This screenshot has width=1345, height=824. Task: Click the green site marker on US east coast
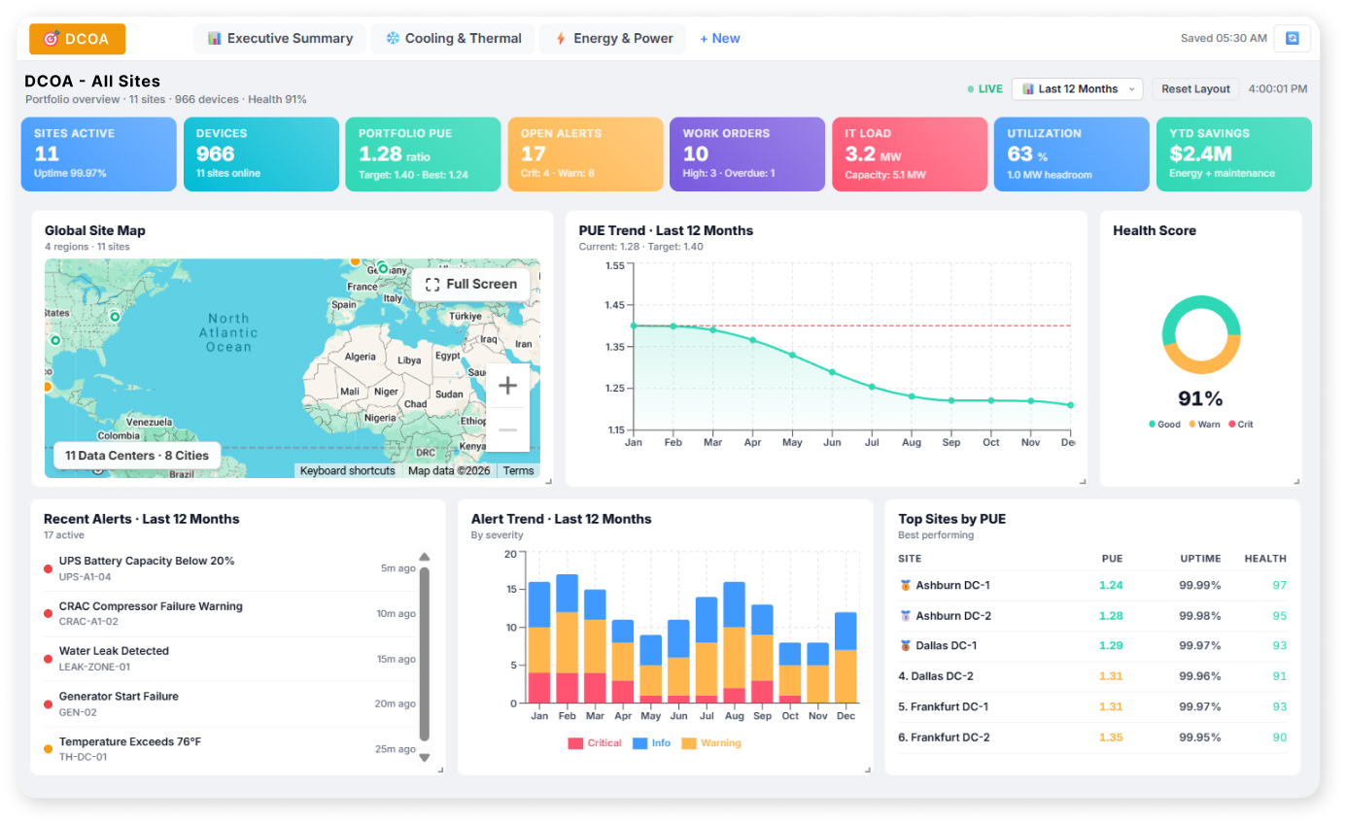115,316
